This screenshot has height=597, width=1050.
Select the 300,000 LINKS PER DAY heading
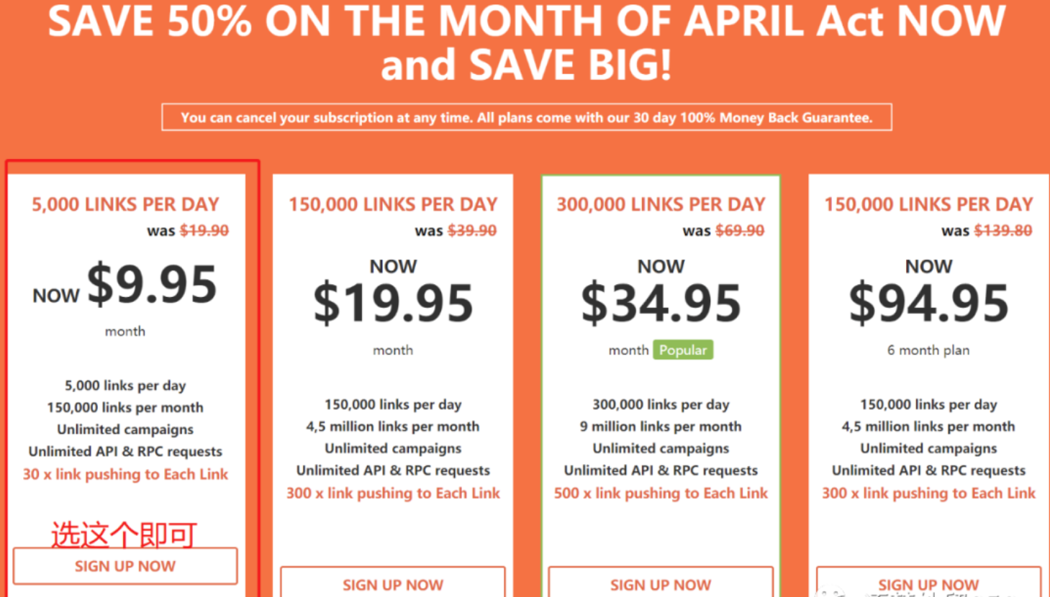[661, 204]
